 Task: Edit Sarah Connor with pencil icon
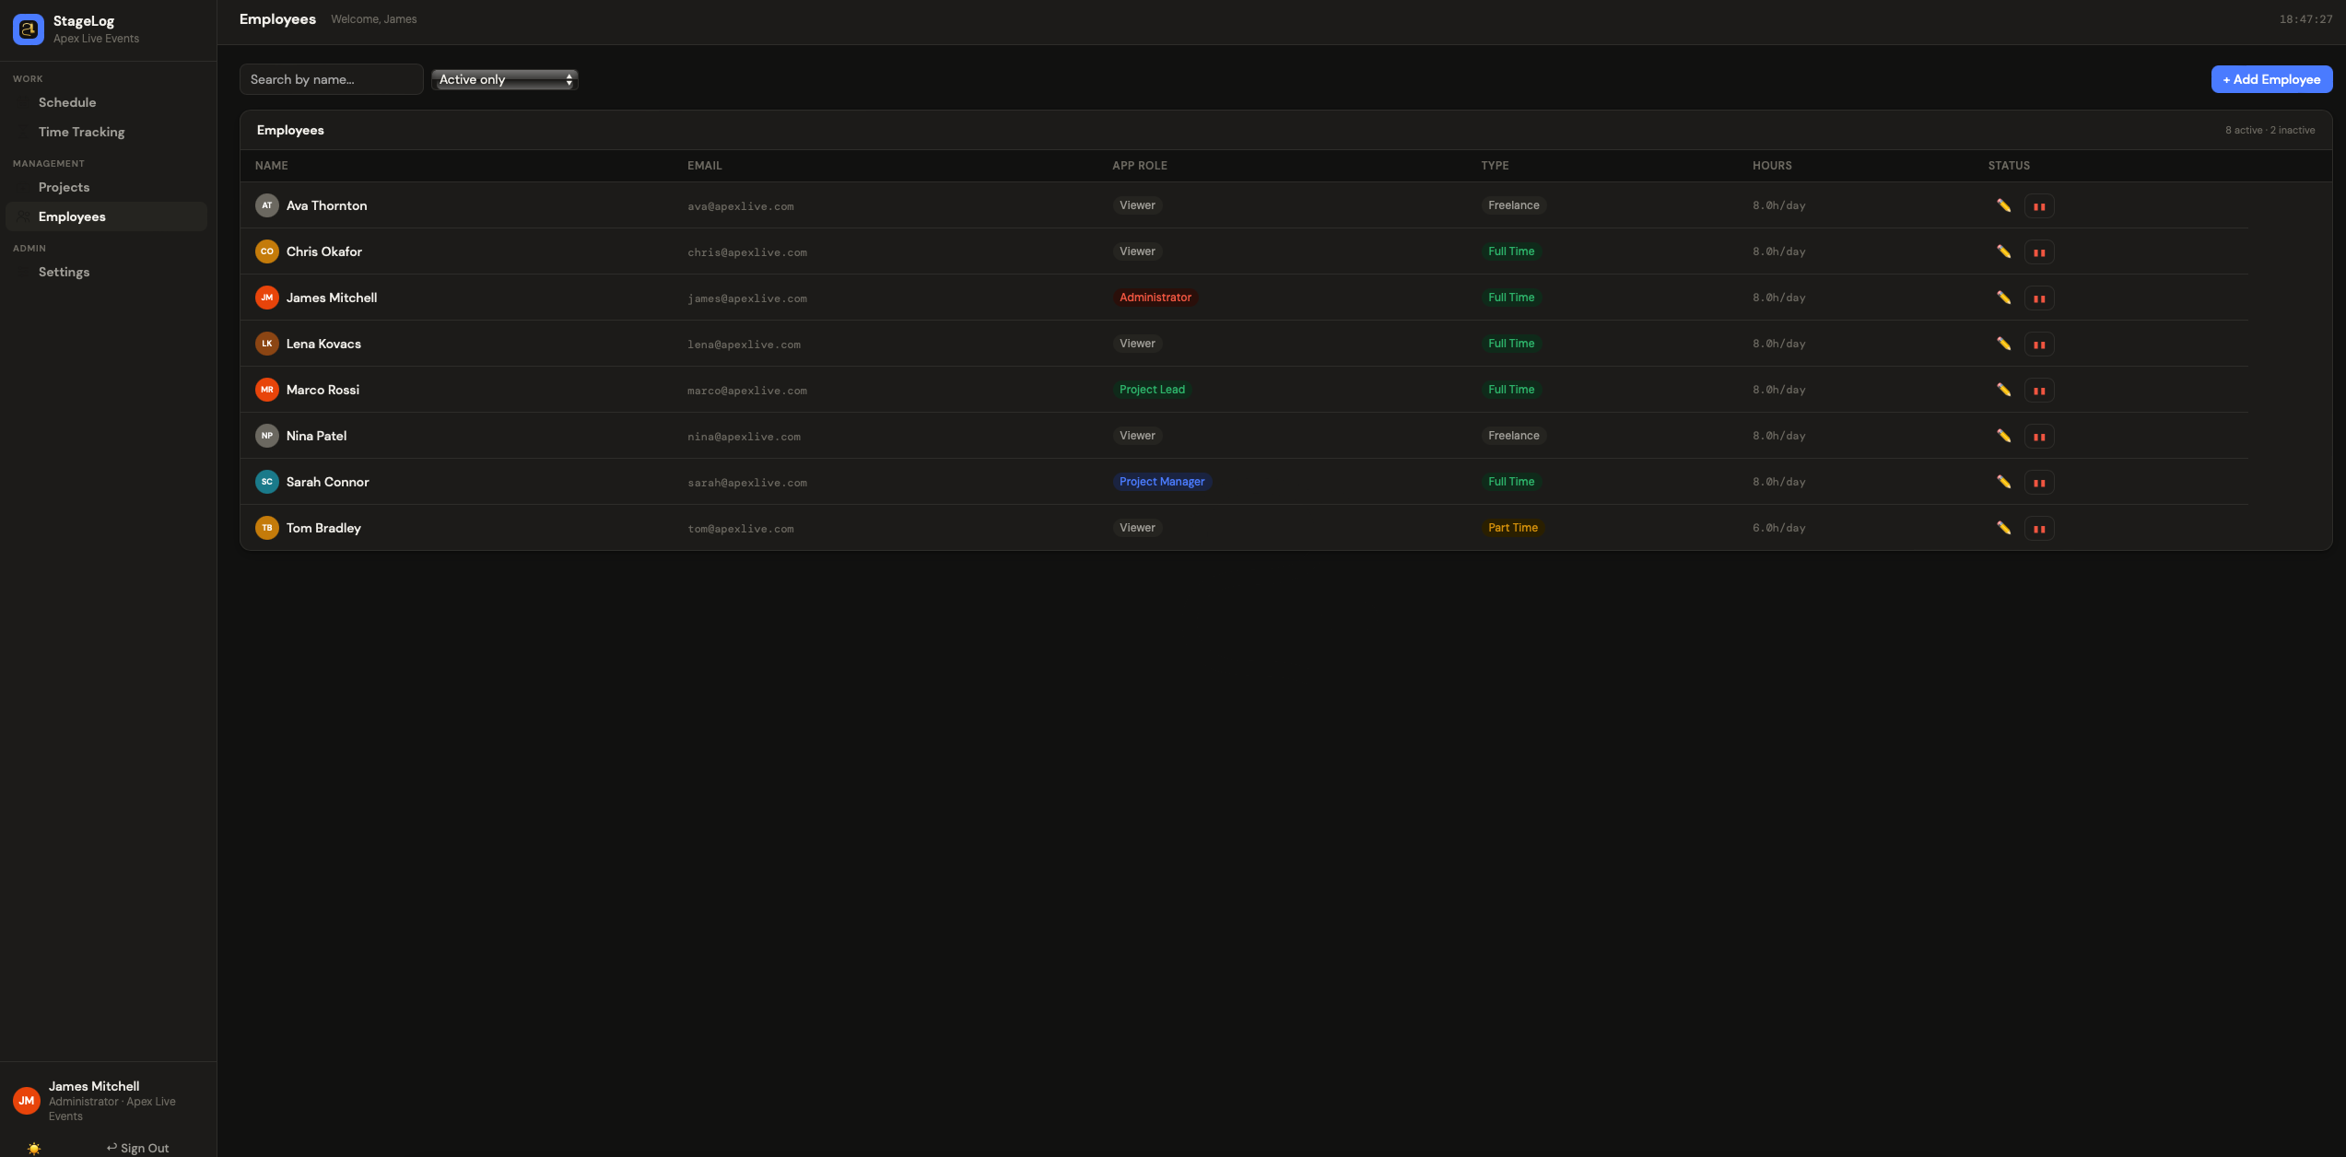2003,482
